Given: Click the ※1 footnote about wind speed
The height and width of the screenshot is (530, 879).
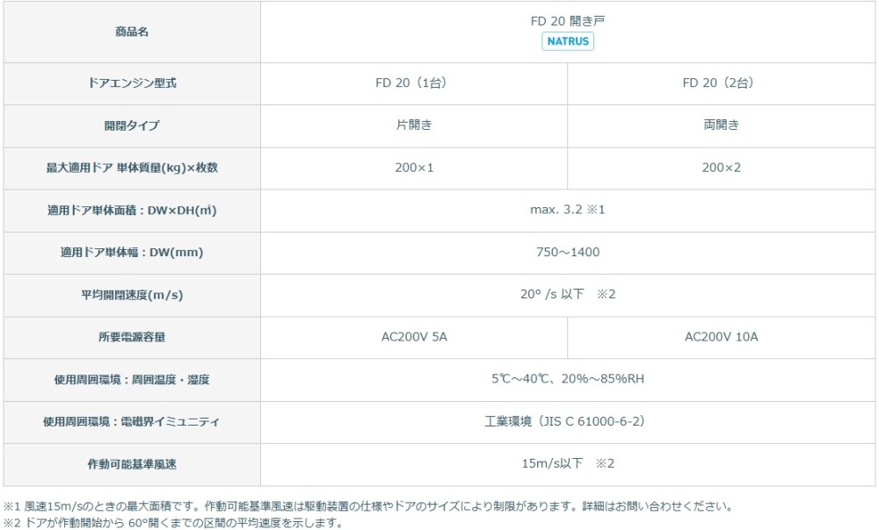Looking at the screenshot, I should 367,506.
